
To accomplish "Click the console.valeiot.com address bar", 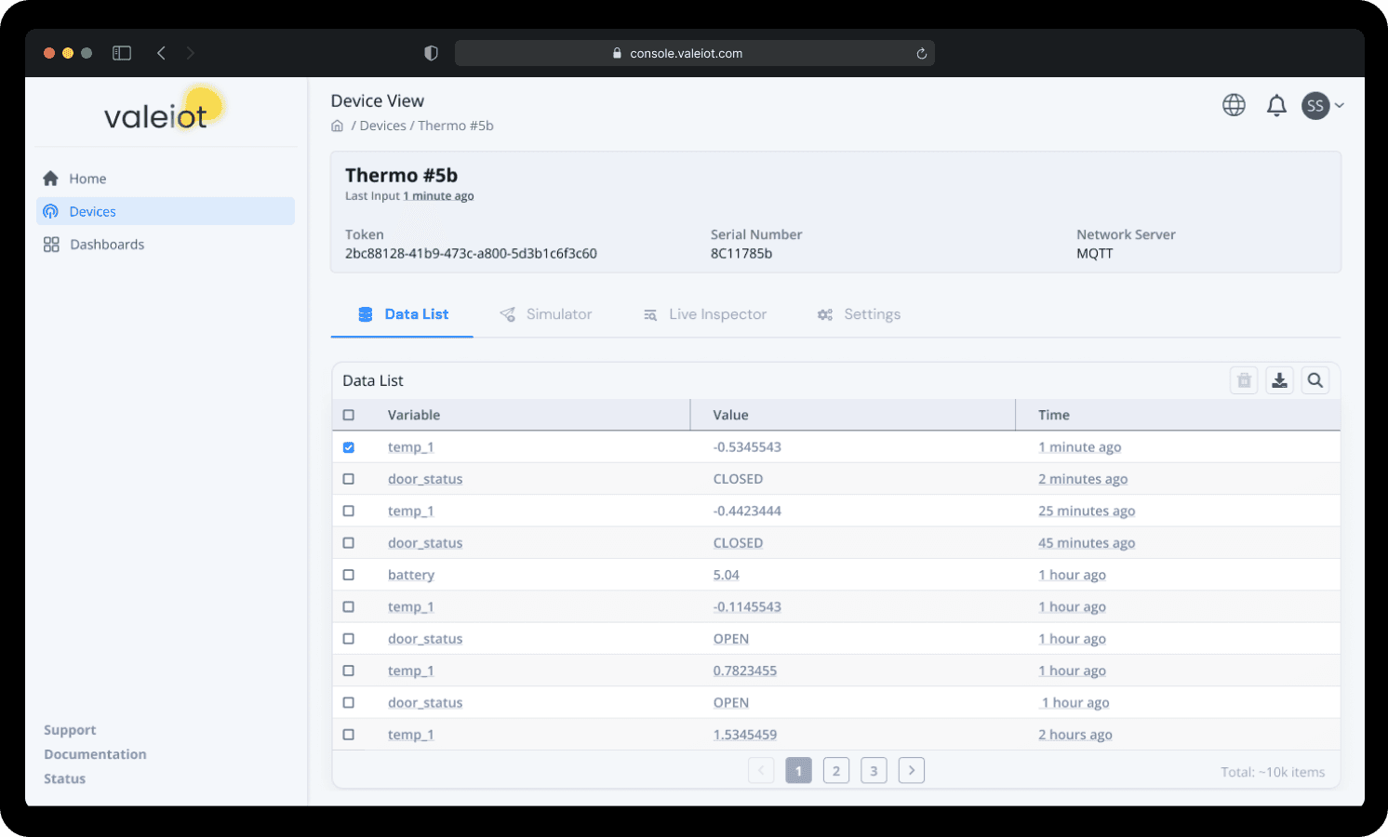I will (x=694, y=53).
